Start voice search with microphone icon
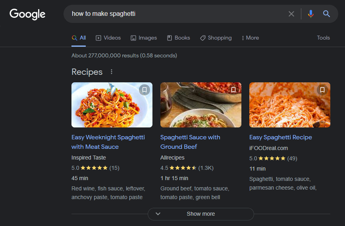 311,14
